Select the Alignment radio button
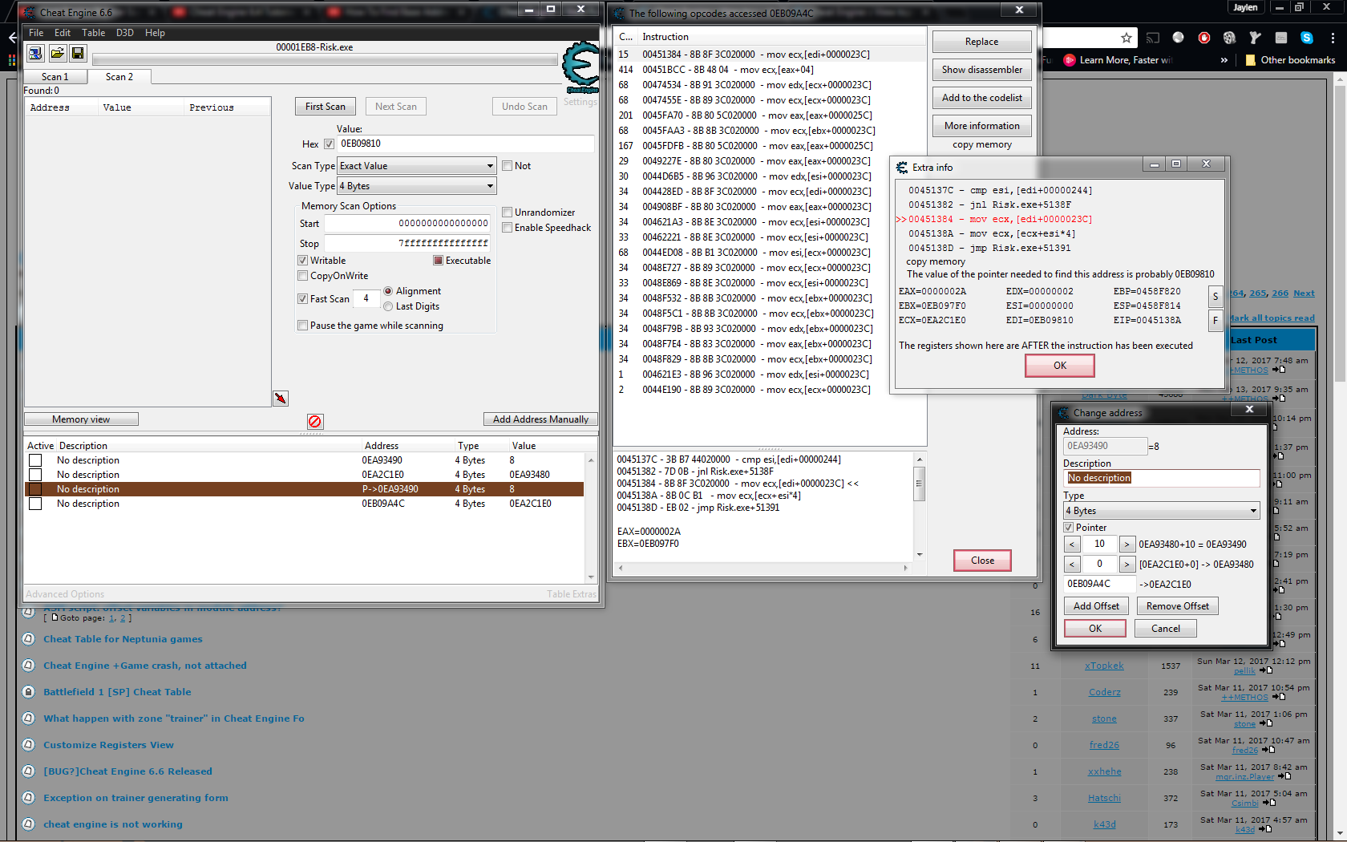 pos(388,291)
